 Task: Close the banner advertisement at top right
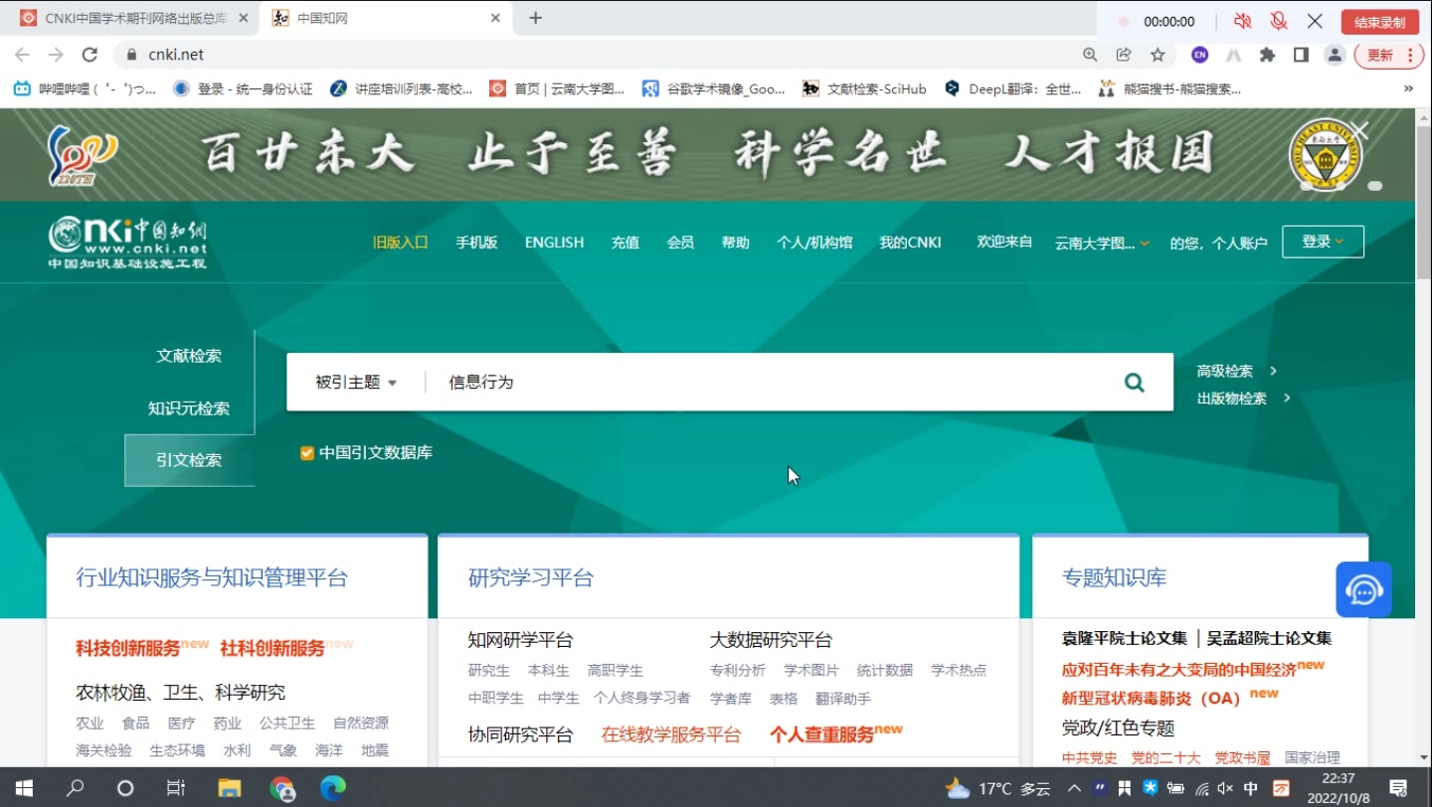[1360, 130]
